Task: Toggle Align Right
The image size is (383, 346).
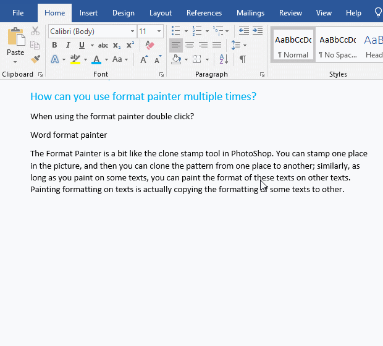Action: pyautogui.click(x=203, y=45)
